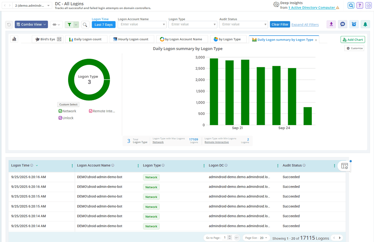Open the green notification bell icon

tap(365, 25)
